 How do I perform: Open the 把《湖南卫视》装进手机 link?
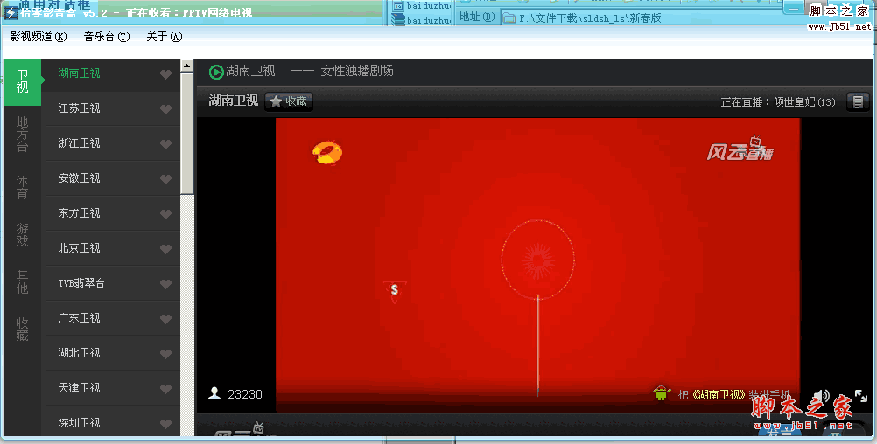pyautogui.click(x=733, y=394)
